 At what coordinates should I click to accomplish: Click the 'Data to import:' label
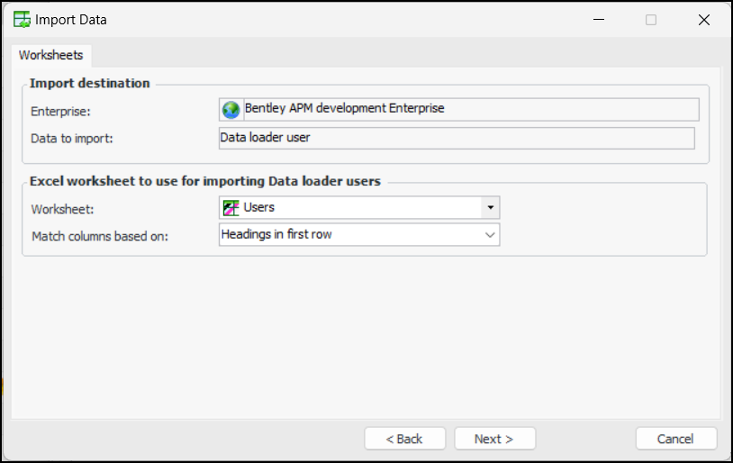(71, 139)
